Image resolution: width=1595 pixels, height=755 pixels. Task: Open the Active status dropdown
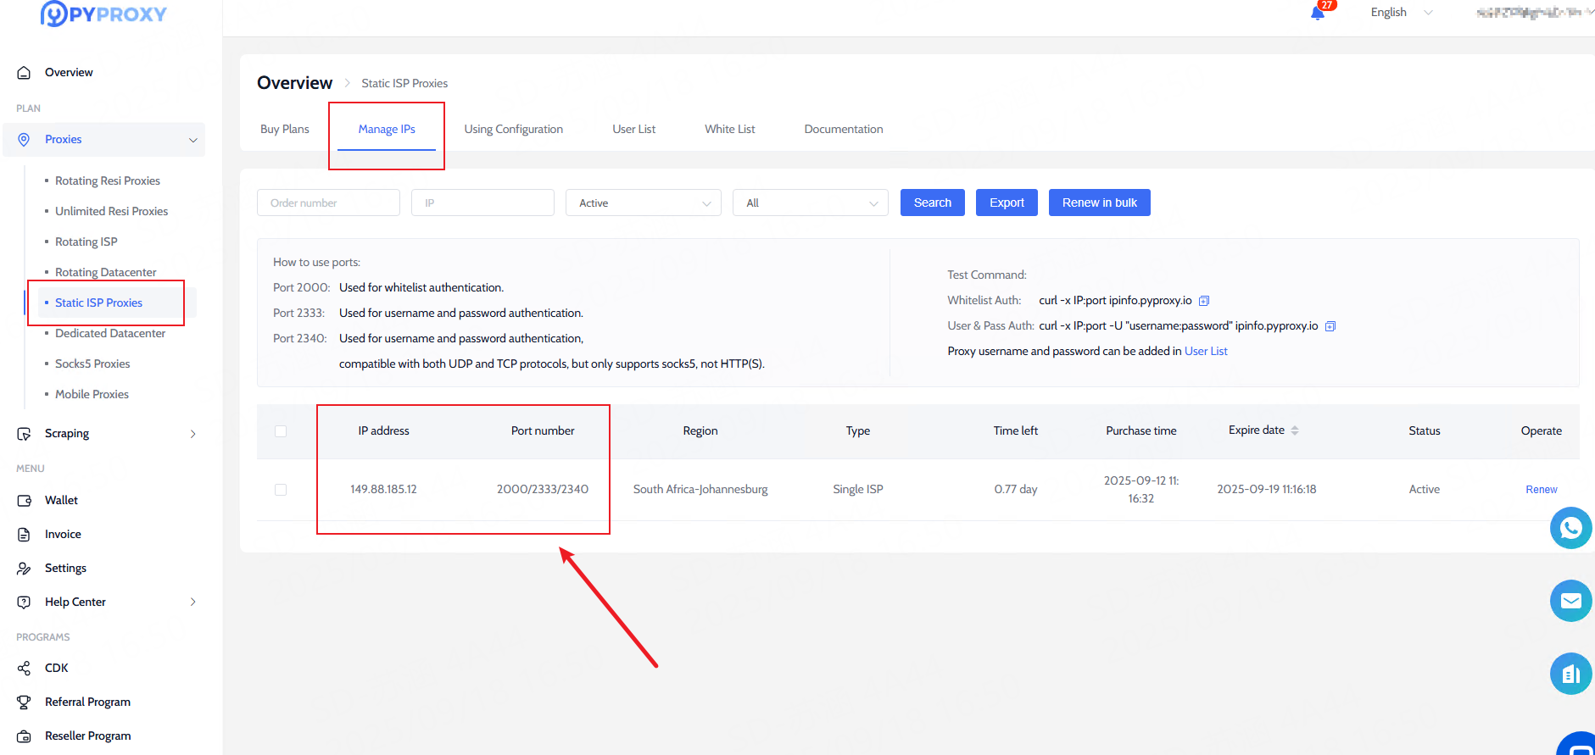(643, 203)
